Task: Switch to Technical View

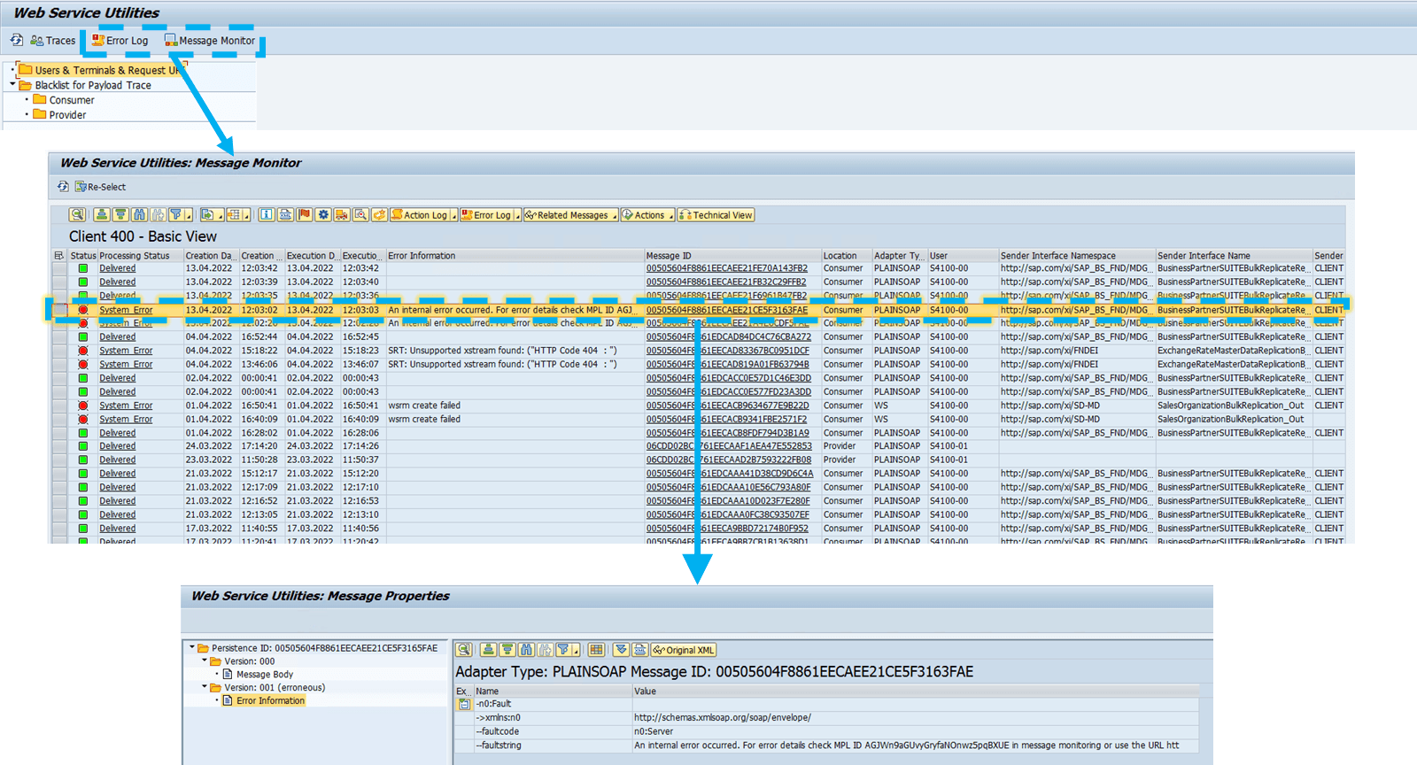Action: [x=716, y=215]
